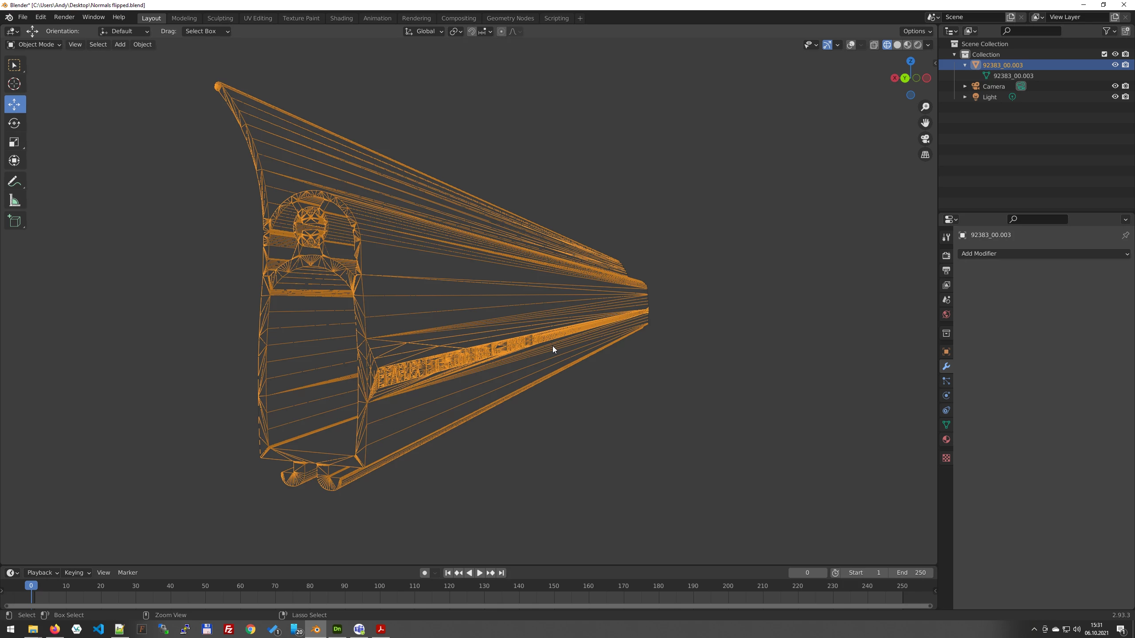
Task: Toggle camera view in viewport
Action: coord(925,139)
